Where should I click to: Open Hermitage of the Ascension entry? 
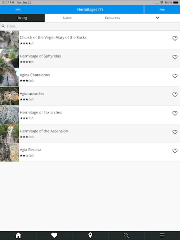tap(90, 134)
